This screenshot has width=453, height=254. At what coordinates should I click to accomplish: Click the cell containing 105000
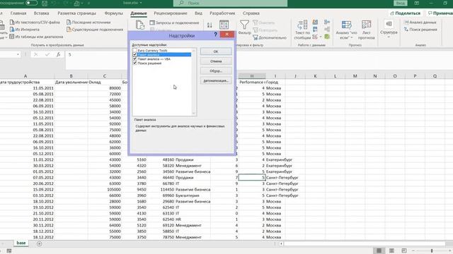click(x=105, y=190)
